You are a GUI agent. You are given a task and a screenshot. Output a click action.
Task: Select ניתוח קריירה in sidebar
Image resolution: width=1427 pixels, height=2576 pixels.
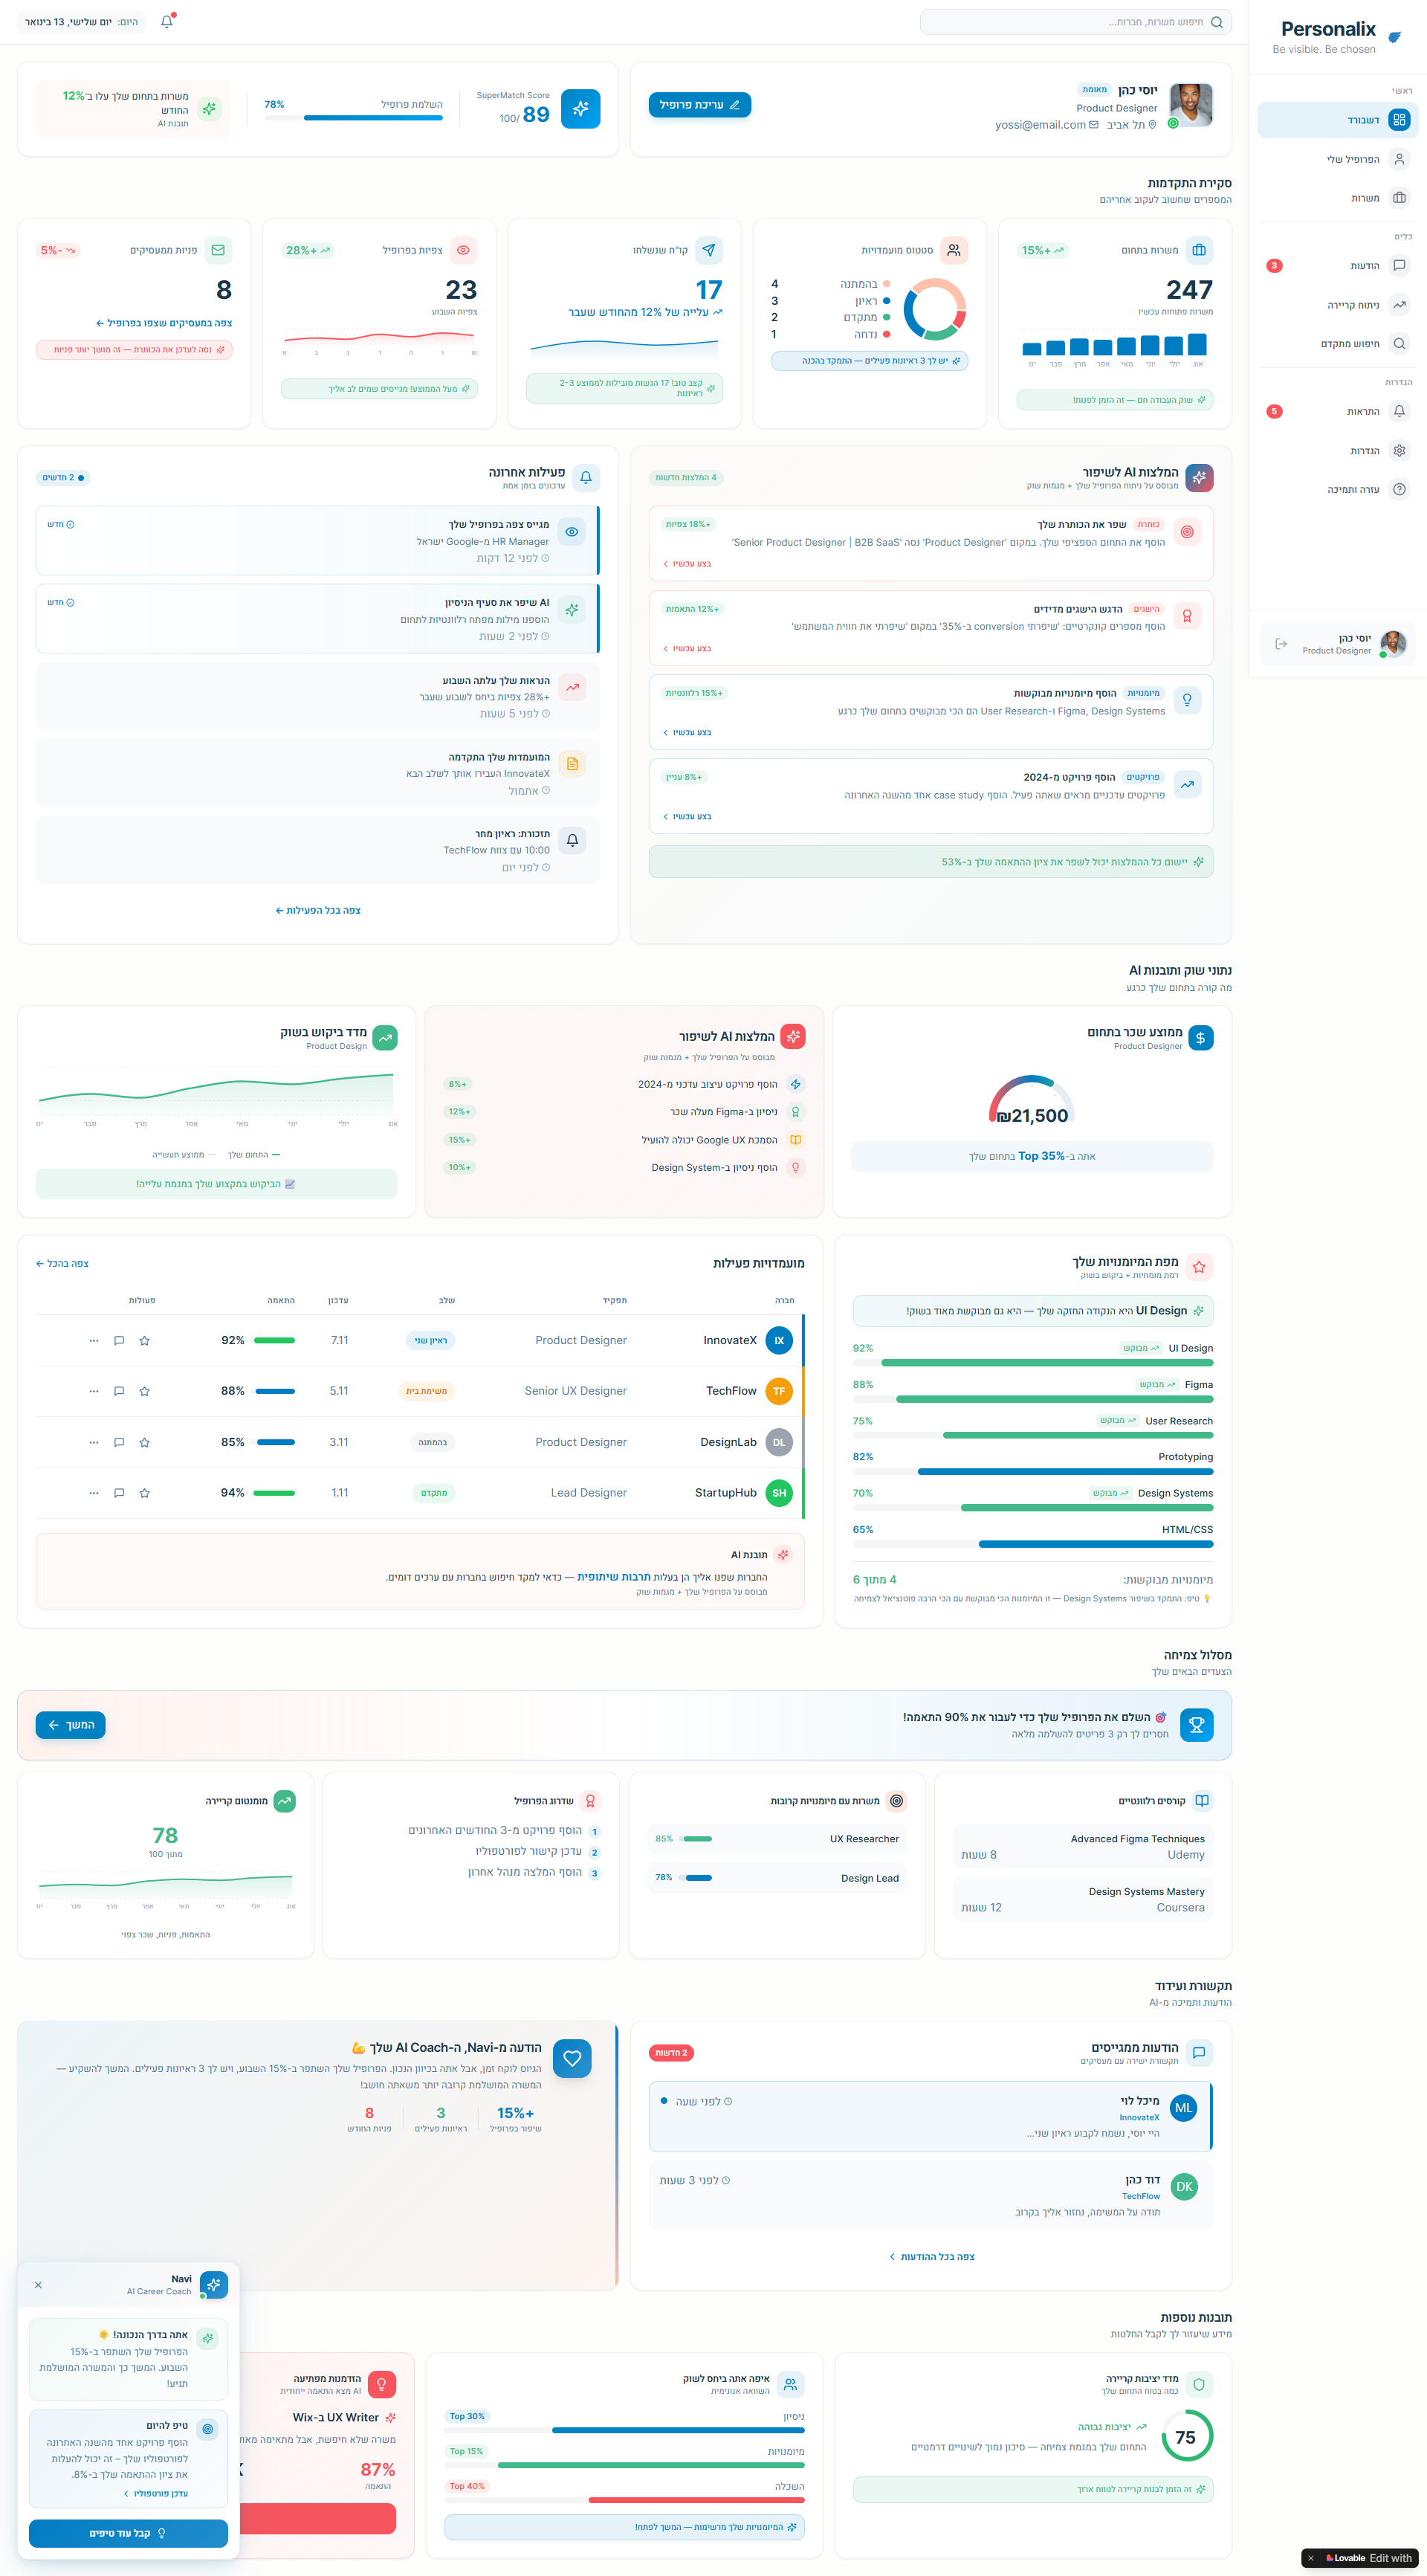[1337, 305]
